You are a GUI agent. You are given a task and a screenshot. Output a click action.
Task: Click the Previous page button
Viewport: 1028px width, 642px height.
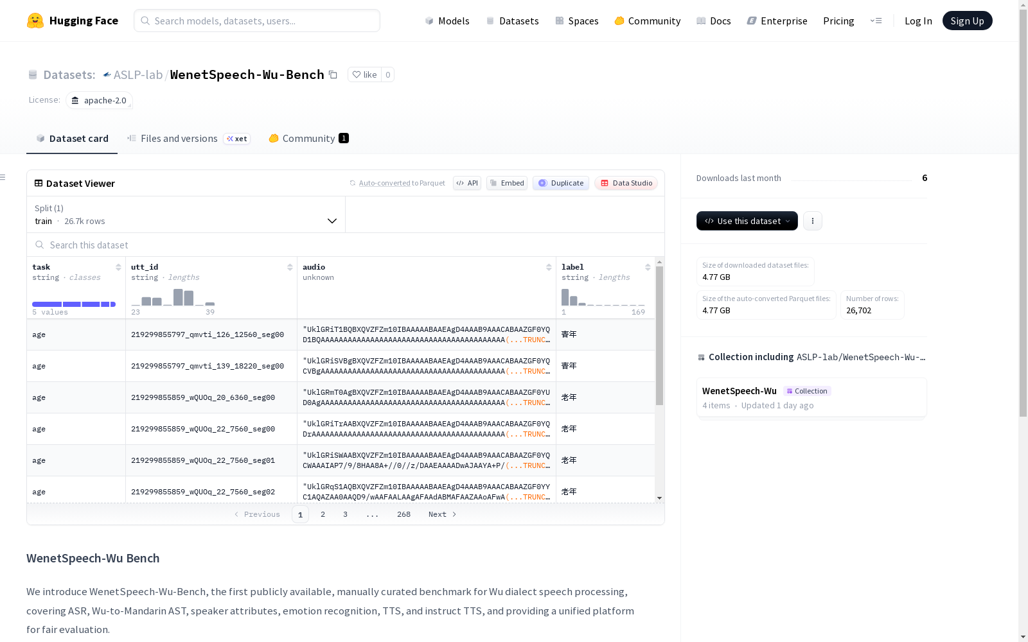pyautogui.click(x=257, y=514)
